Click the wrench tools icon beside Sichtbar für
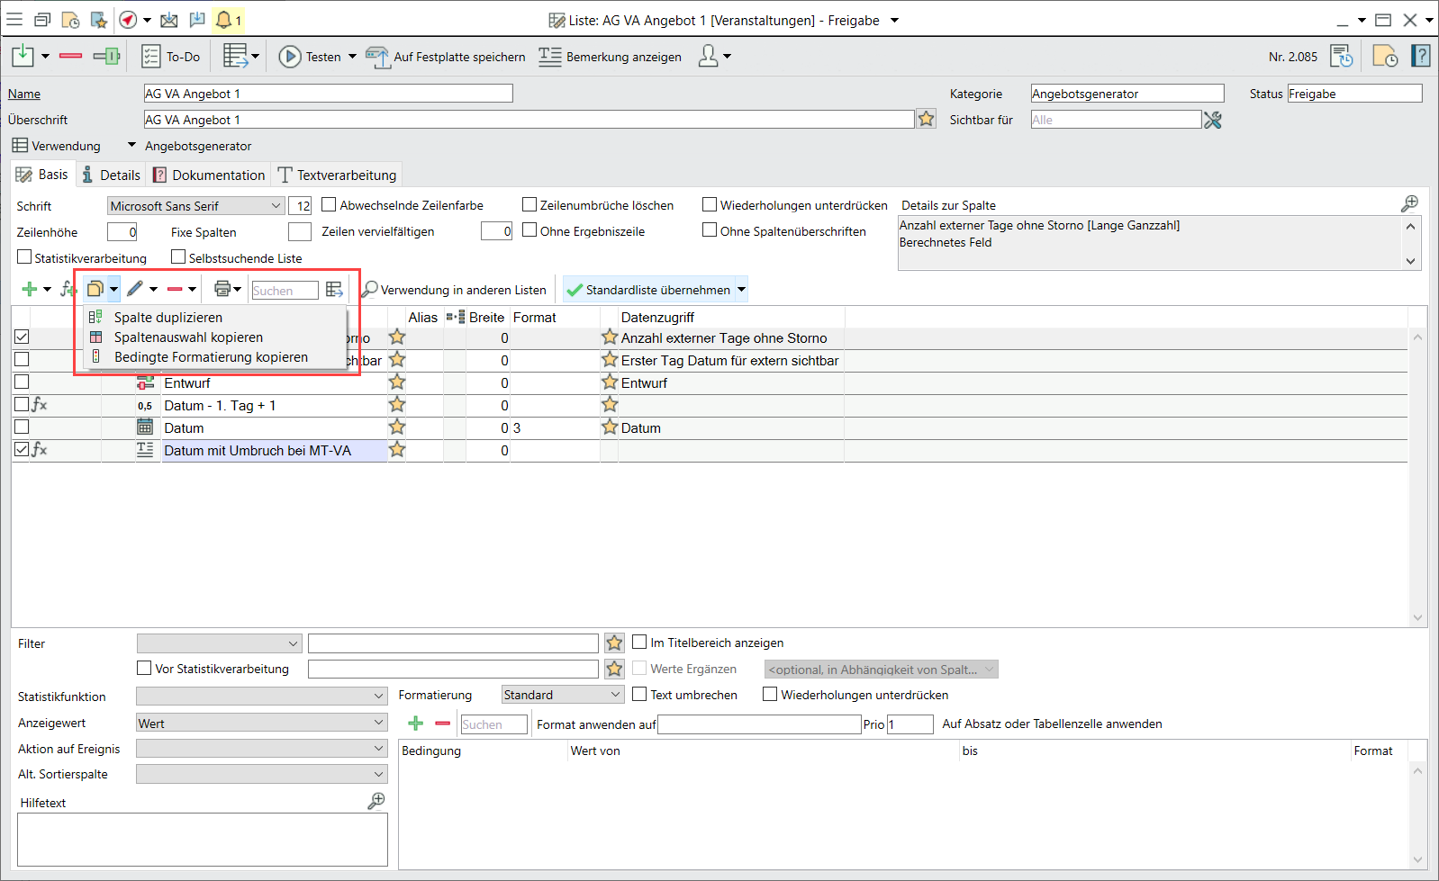This screenshot has width=1439, height=881. (x=1213, y=120)
